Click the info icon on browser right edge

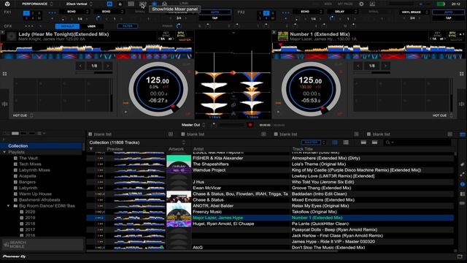click(462, 184)
